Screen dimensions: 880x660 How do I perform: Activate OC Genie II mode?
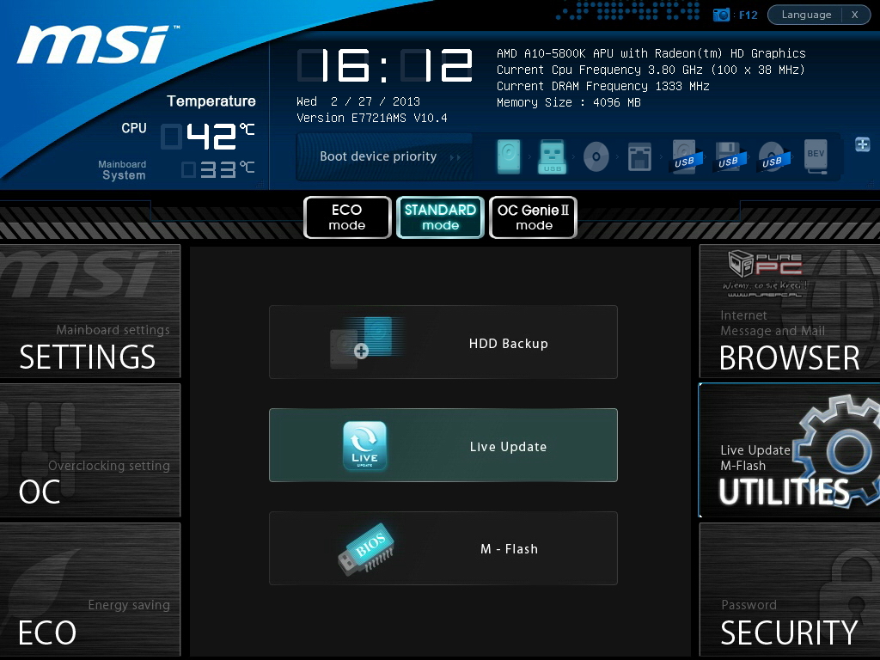[x=533, y=217]
